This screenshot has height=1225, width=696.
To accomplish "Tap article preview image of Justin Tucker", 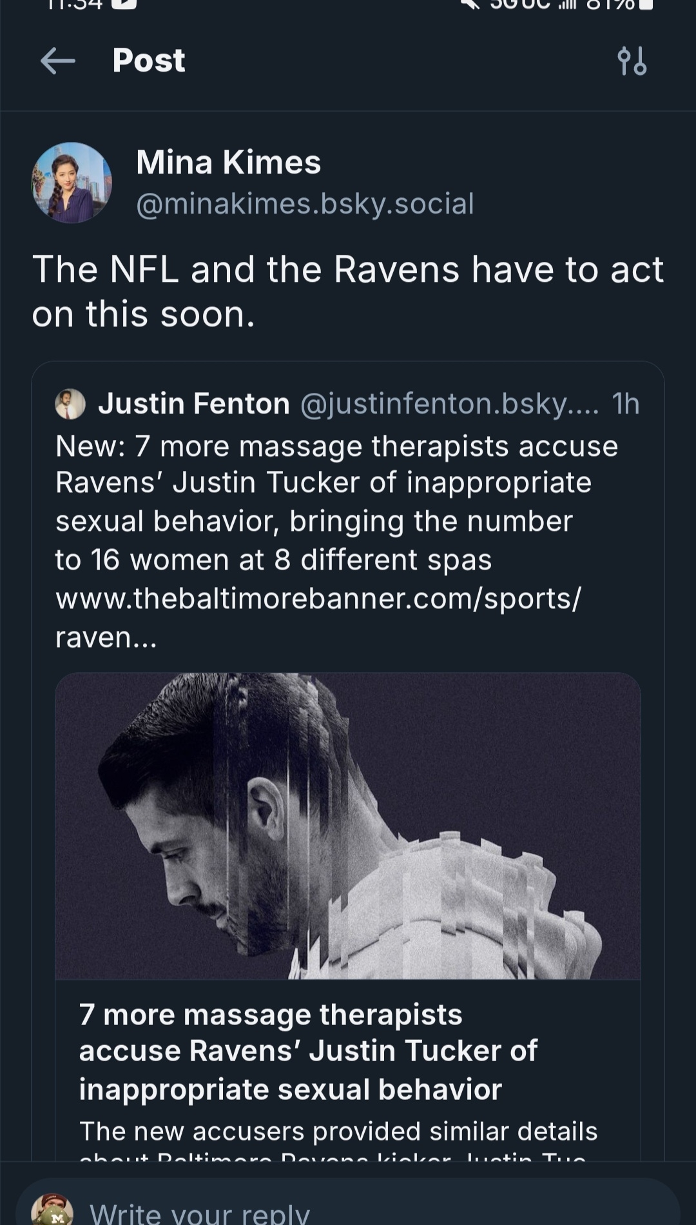I will tap(348, 826).
